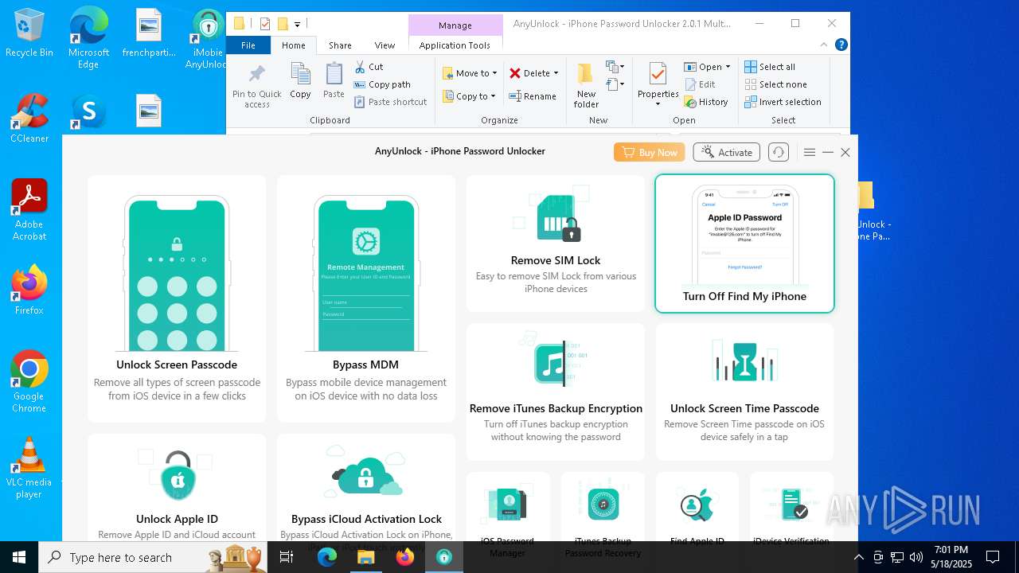Click Rename in Organize group
Viewport: 1019px width, 573px height.
pos(533,96)
